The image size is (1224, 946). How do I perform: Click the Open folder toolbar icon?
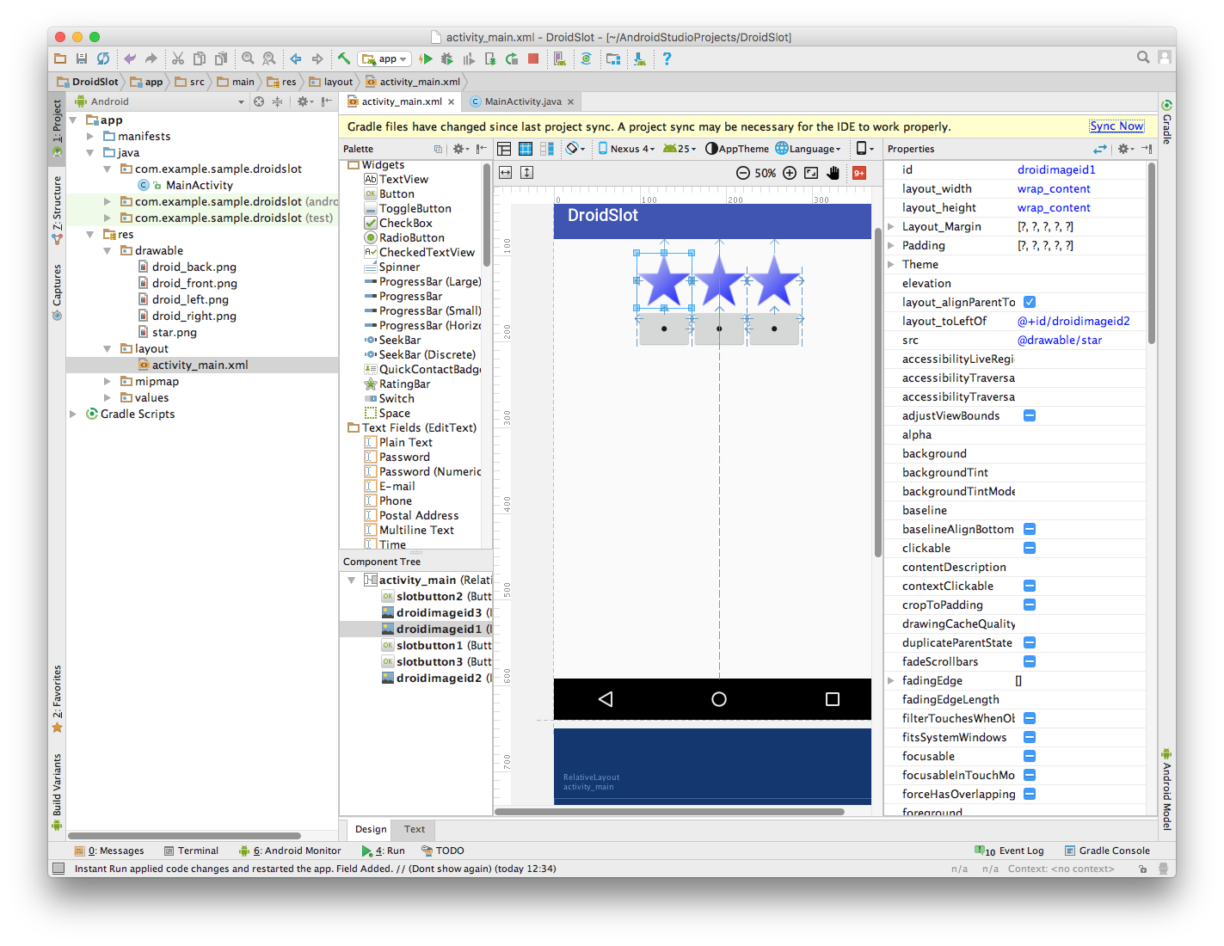[60, 58]
